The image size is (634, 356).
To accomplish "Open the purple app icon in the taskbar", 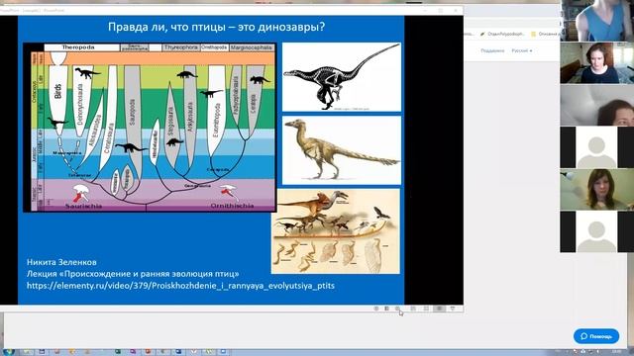I will click(x=133, y=352).
